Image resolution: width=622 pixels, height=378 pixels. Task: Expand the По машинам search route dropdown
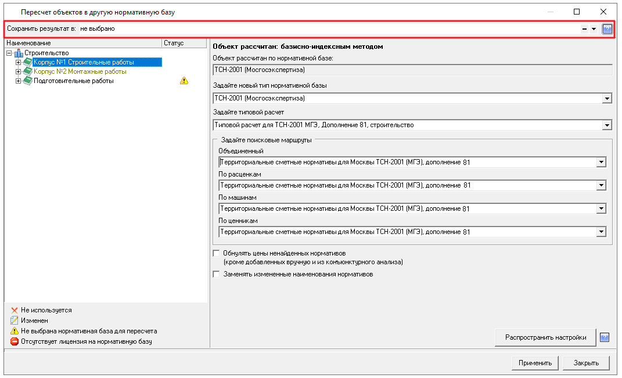click(x=601, y=209)
